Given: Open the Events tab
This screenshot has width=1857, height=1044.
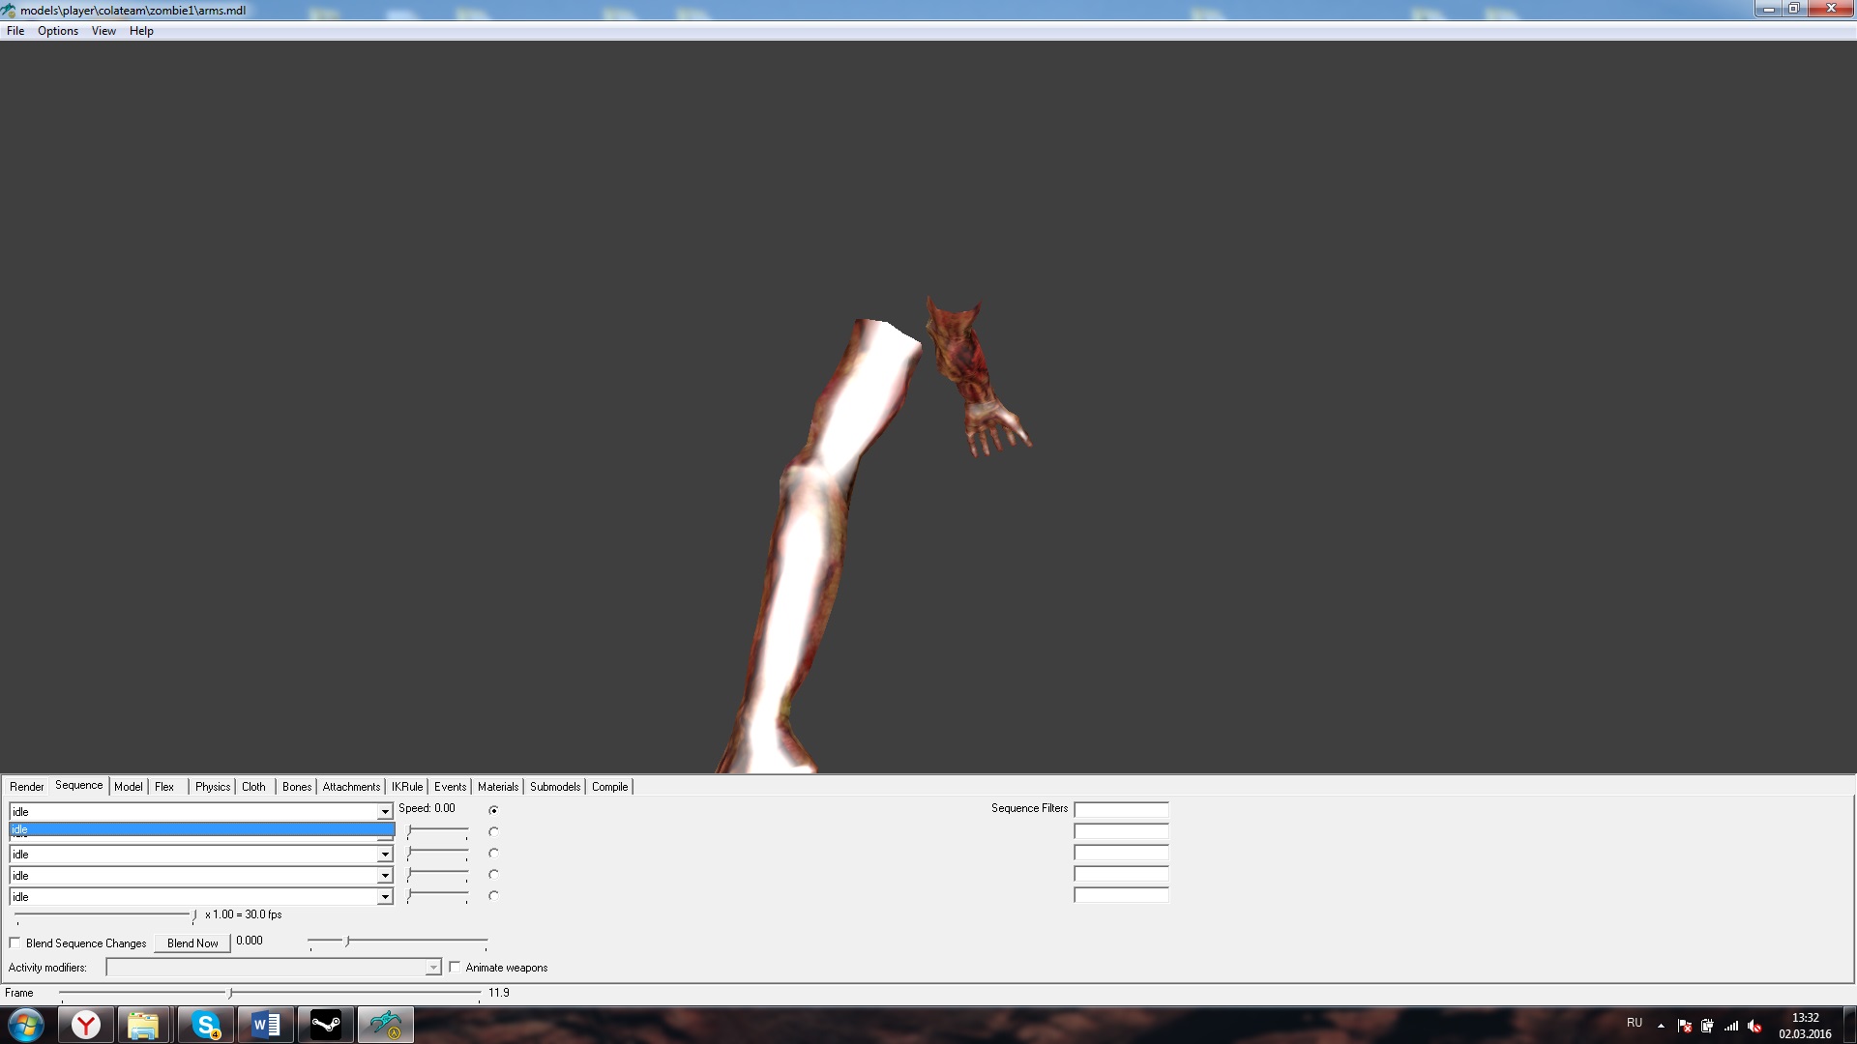Looking at the screenshot, I should pyautogui.click(x=450, y=787).
